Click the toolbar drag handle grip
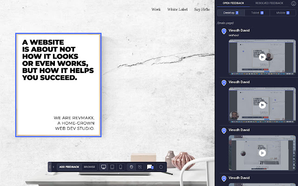 (50, 167)
